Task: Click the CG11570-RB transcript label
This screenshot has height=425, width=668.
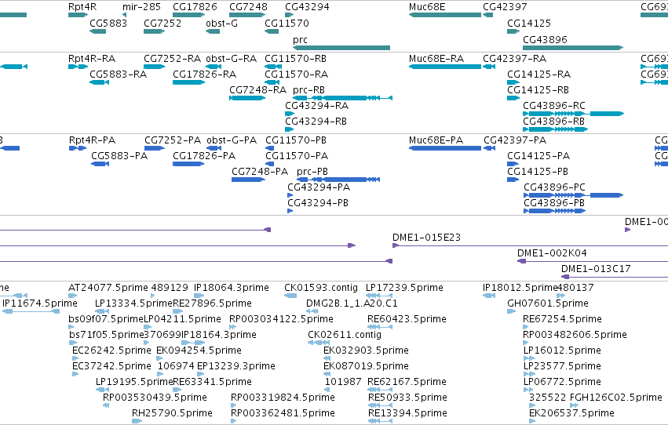Action: pyautogui.click(x=295, y=58)
